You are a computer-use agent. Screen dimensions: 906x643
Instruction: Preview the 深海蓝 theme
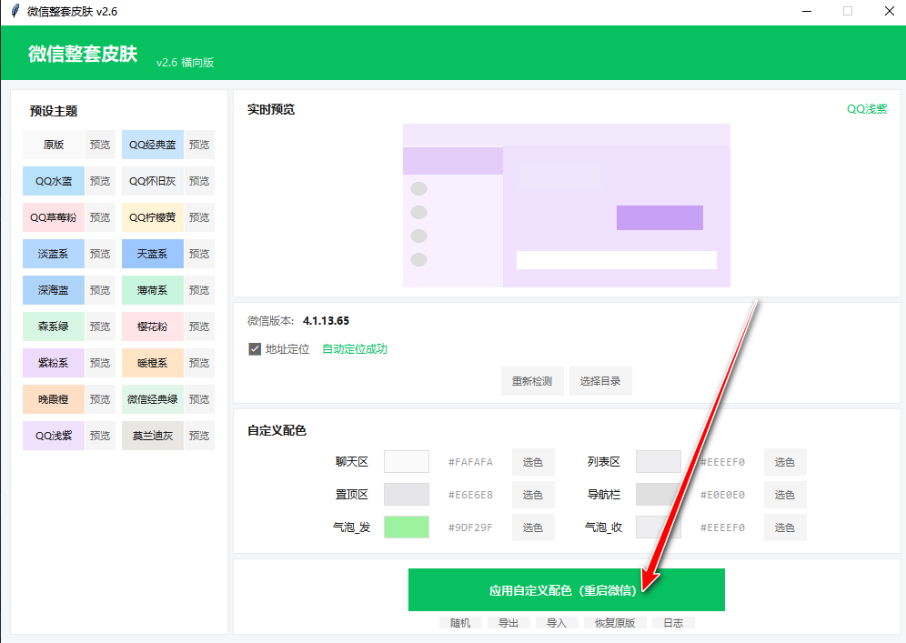(100, 290)
